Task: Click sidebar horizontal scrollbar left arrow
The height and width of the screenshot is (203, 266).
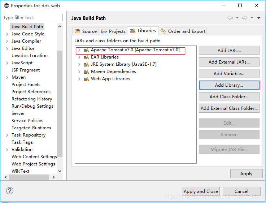Action: click(x=6, y=177)
